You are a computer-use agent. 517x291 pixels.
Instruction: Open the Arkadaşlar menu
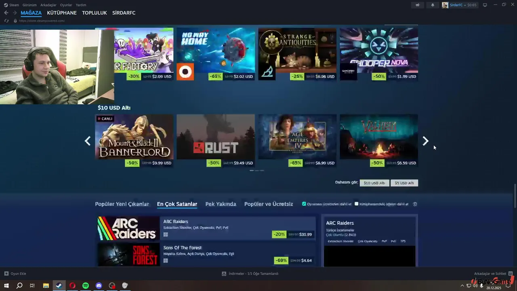click(48, 5)
